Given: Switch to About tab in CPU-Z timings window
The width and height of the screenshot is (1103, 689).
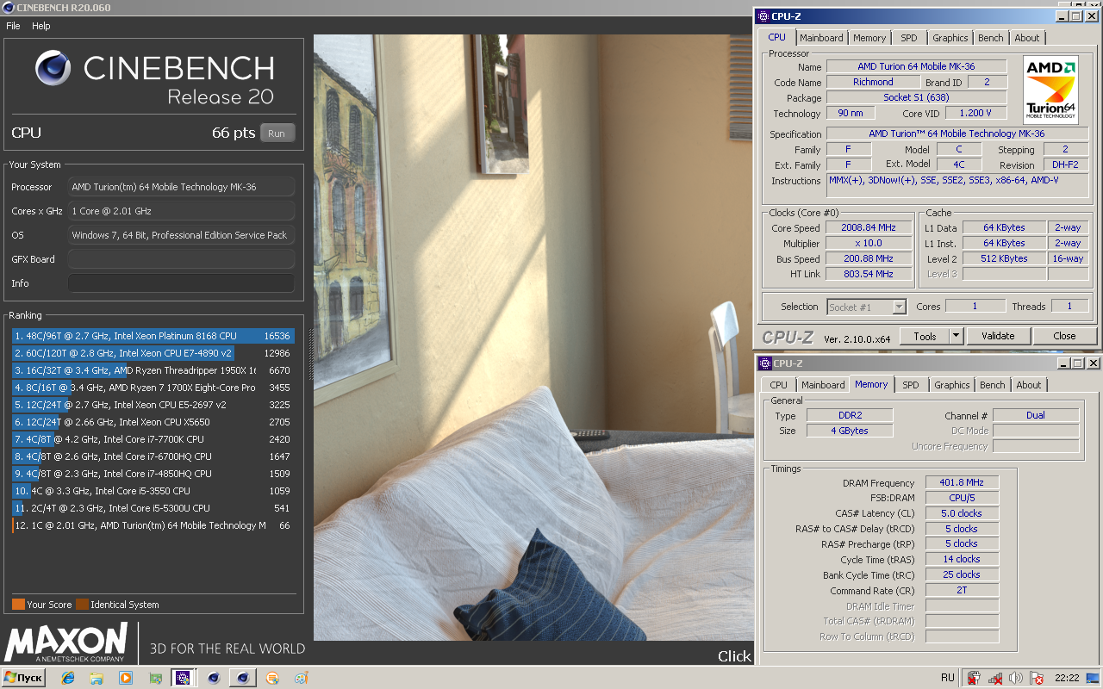Looking at the screenshot, I should pyautogui.click(x=1029, y=385).
